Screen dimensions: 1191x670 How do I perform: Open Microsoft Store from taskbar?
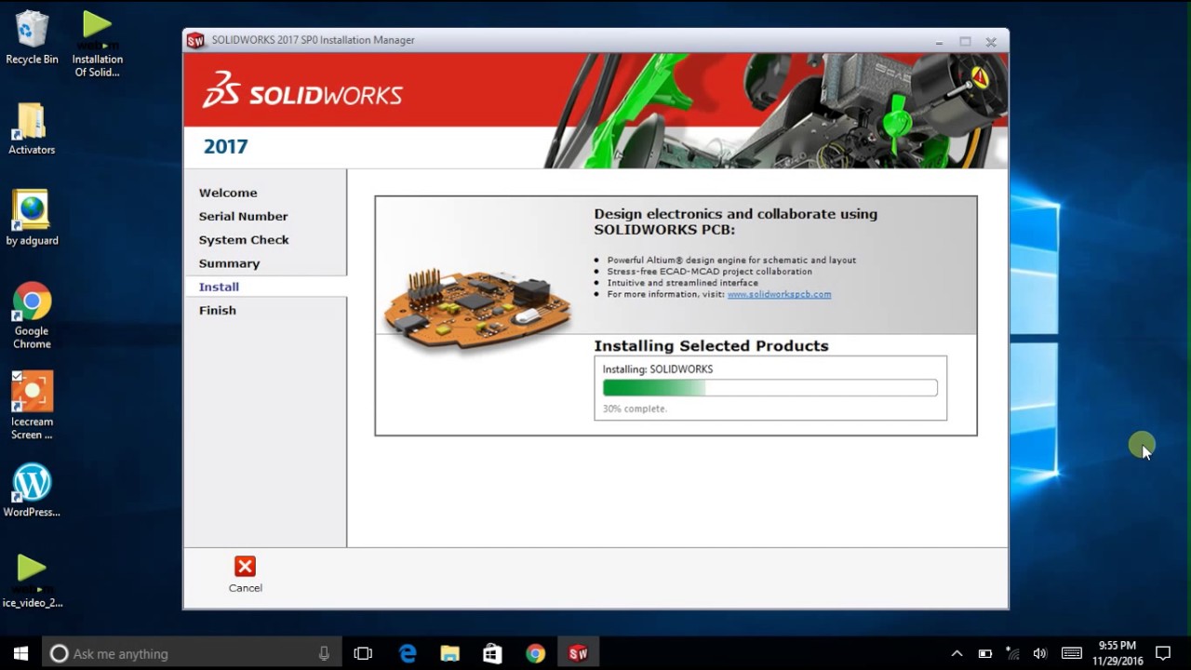click(492, 653)
